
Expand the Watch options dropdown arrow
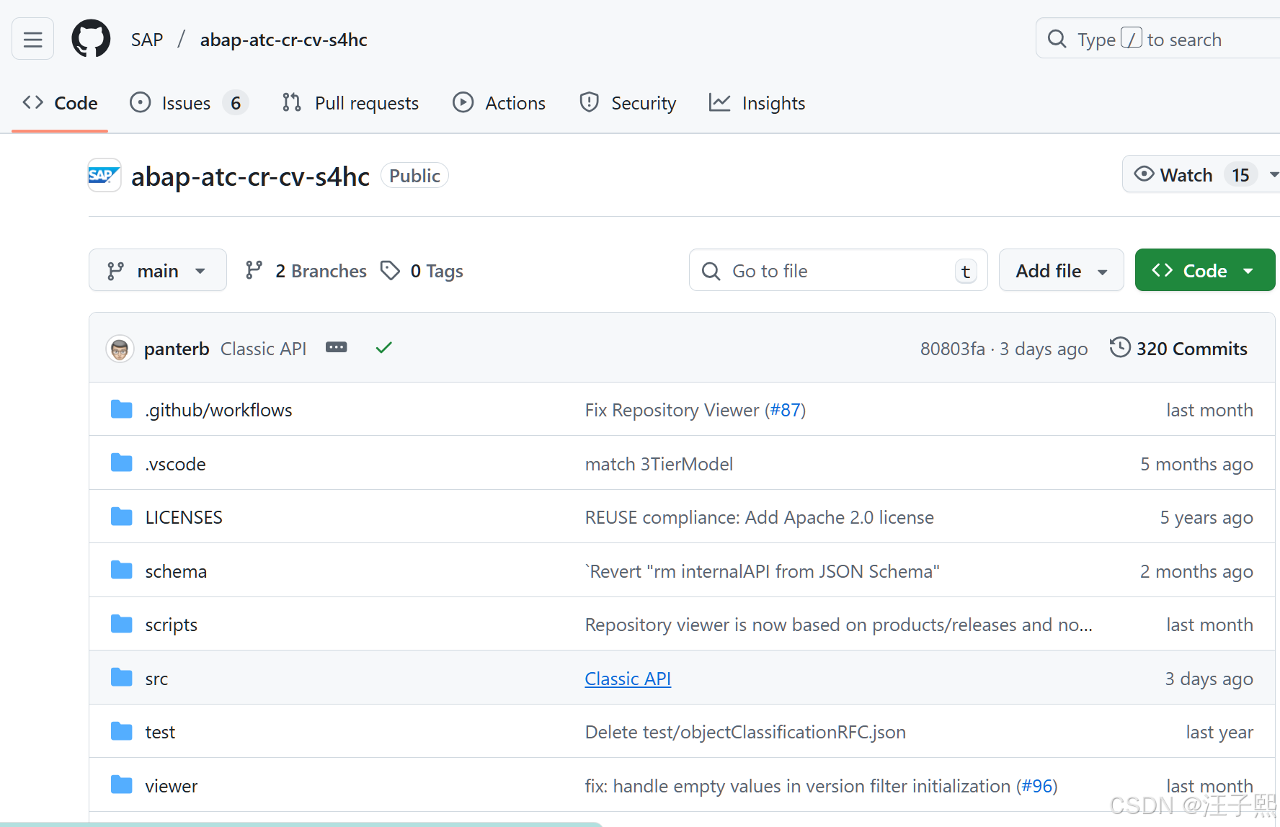pos(1273,175)
